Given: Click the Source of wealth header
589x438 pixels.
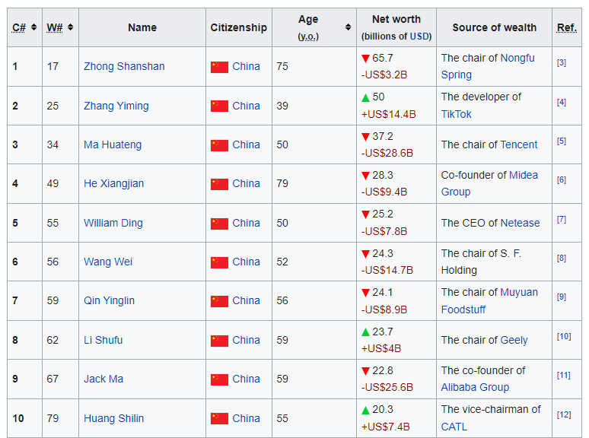Looking at the screenshot, I should [495, 27].
